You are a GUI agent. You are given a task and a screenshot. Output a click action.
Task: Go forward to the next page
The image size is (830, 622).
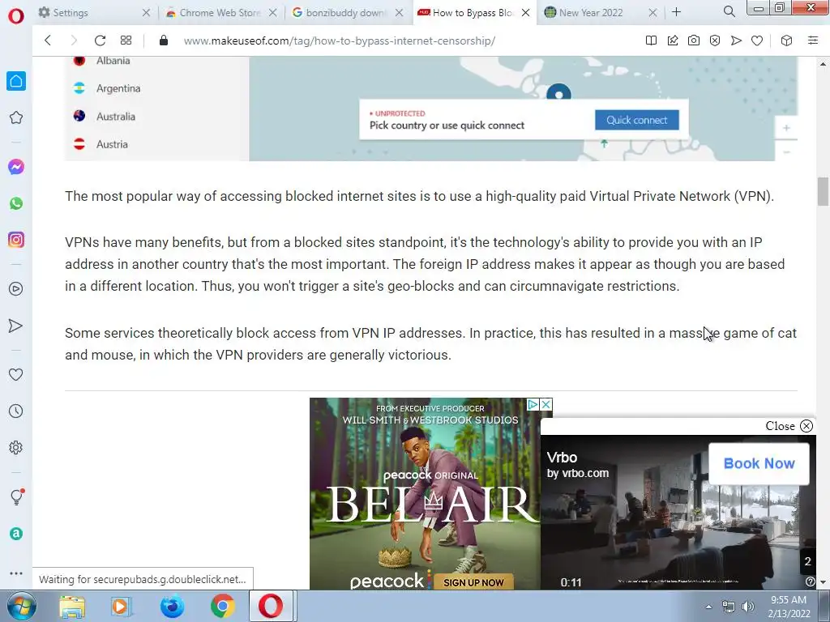74,40
